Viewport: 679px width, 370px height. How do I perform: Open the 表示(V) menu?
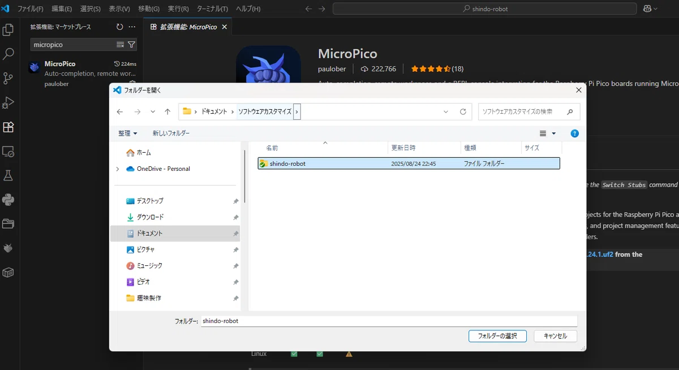pyautogui.click(x=119, y=9)
